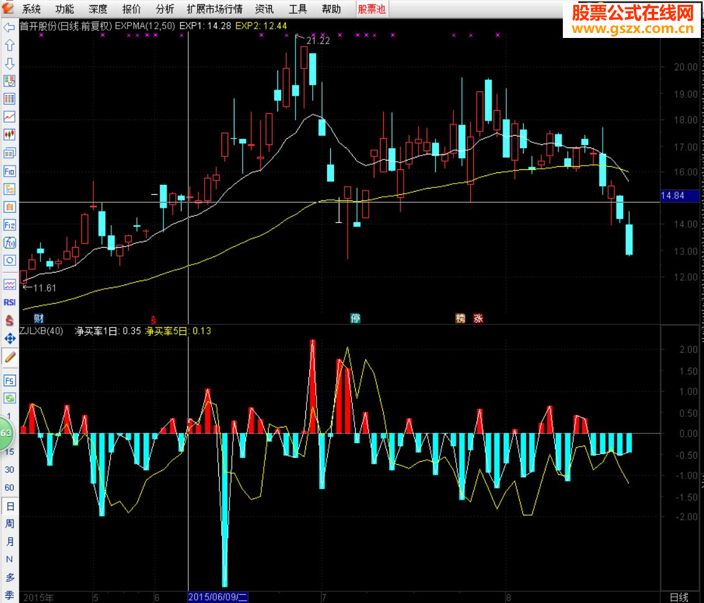Screen dimensions: 704x603
Task: Click the F12 icon in sidebar
Action: pyautogui.click(x=9, y=225)
